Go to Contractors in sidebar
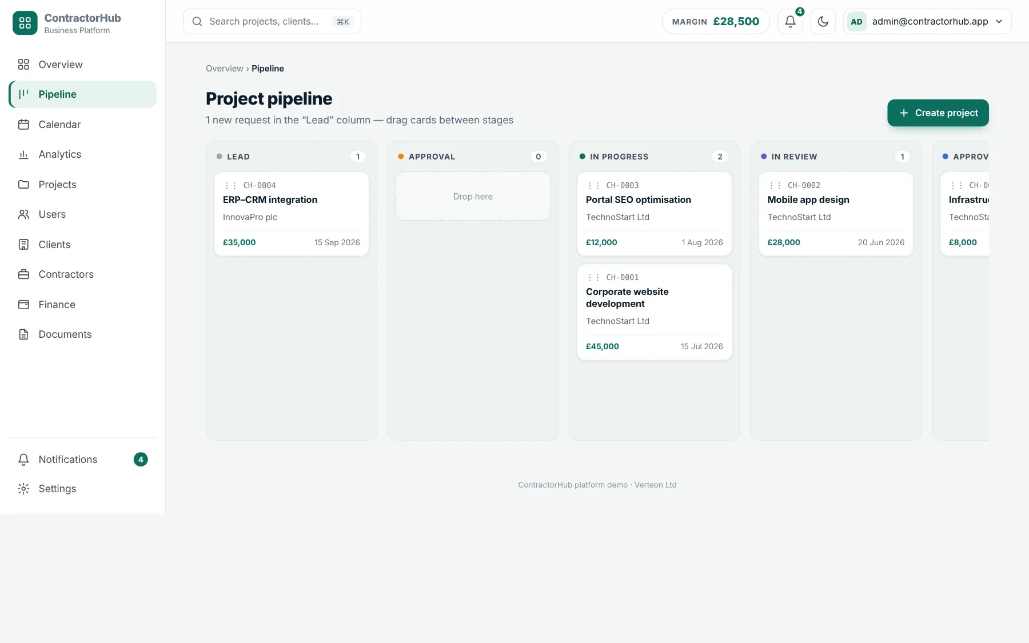 pos(83,274)
